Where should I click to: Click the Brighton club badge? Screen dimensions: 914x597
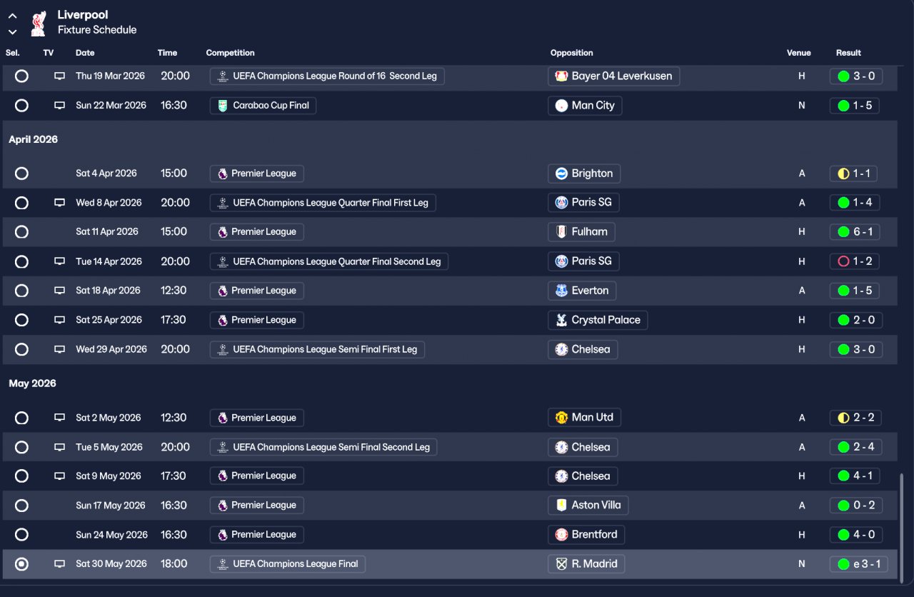click(561, 174)
